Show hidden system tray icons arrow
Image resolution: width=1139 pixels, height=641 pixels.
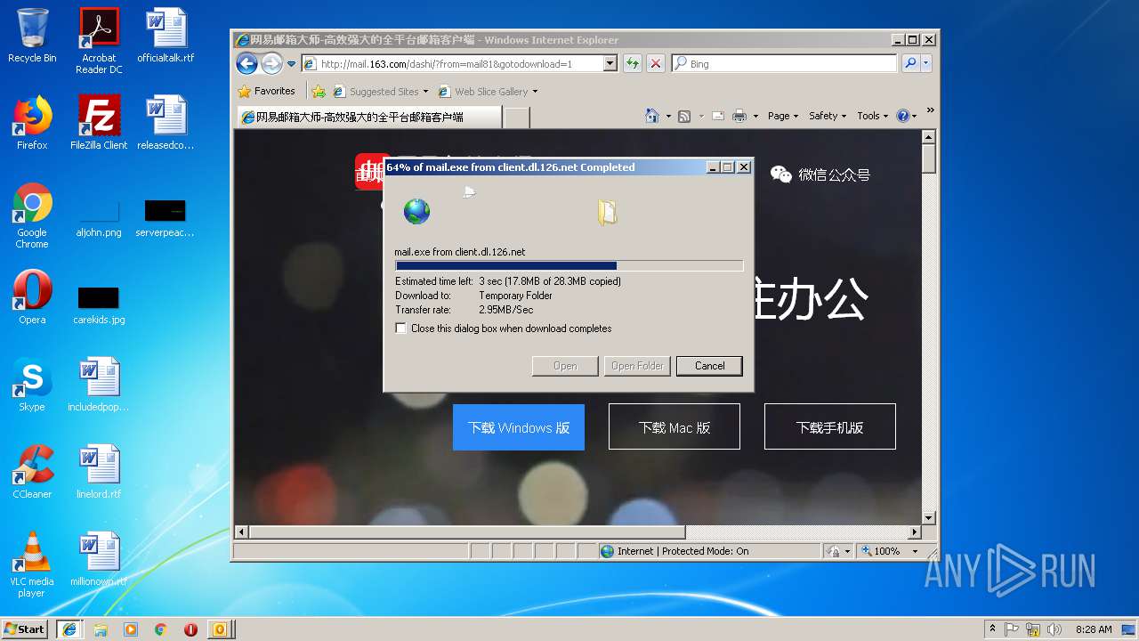[992, 629]
